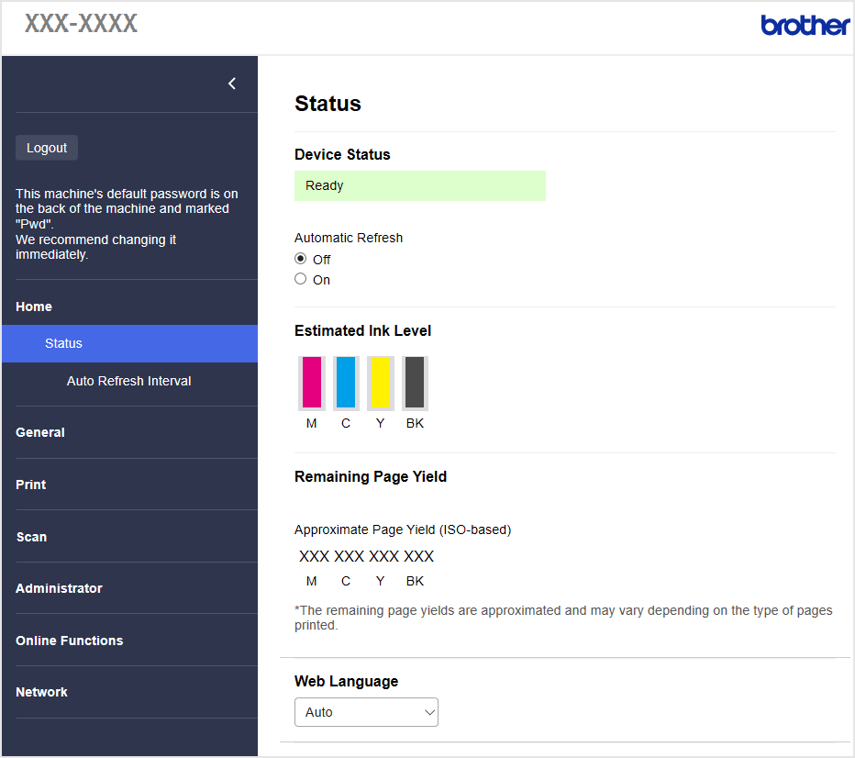Click the Automatic Refresh label
The image size is (855, 758).
pos(349,238)
